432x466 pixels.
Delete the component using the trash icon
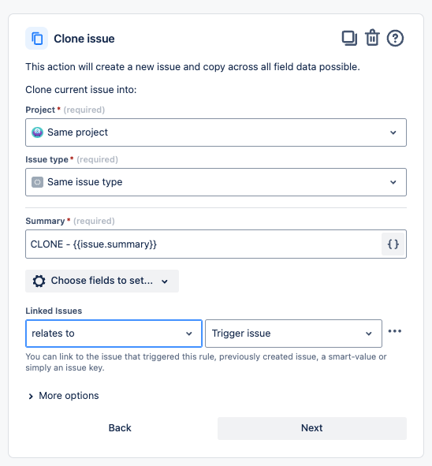coord(372,38)
